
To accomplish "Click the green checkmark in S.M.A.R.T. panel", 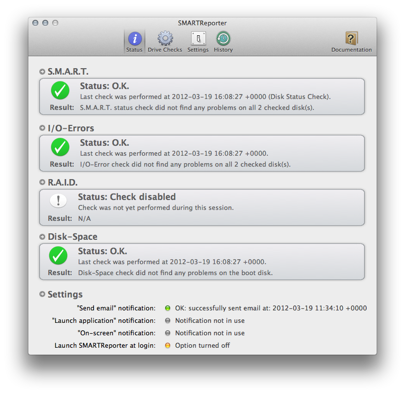I will point(60,91).
